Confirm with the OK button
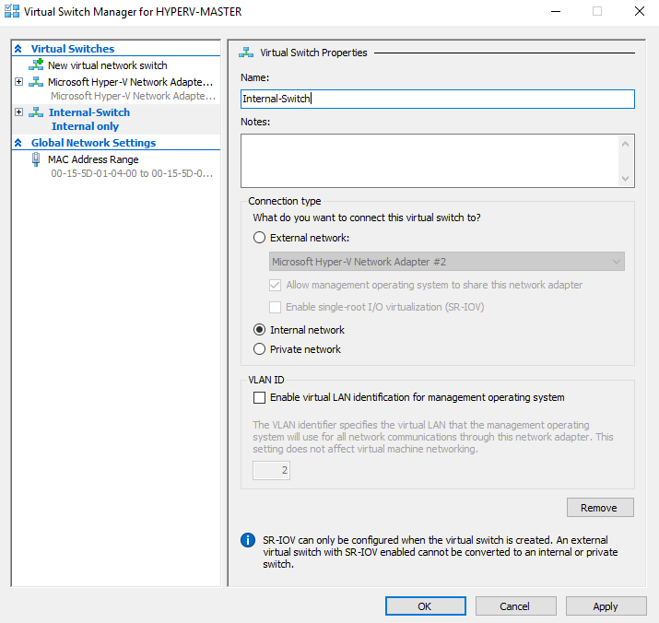659x623 pixels. coord(425,606)
